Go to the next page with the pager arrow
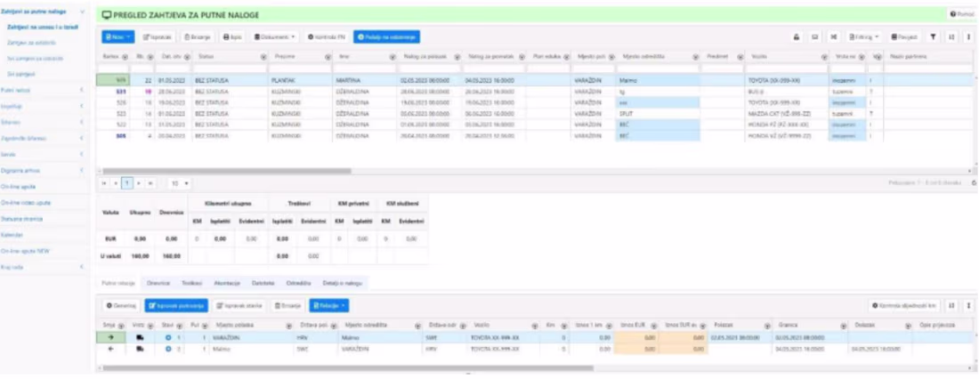This screenshot has width=979, height=379. pos(138,183)
